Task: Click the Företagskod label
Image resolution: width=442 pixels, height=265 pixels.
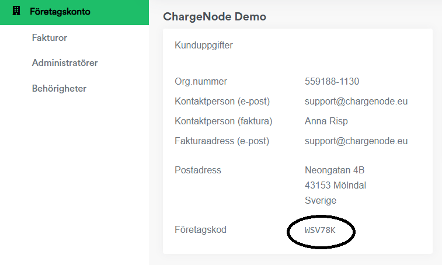Action: [200, 230]
